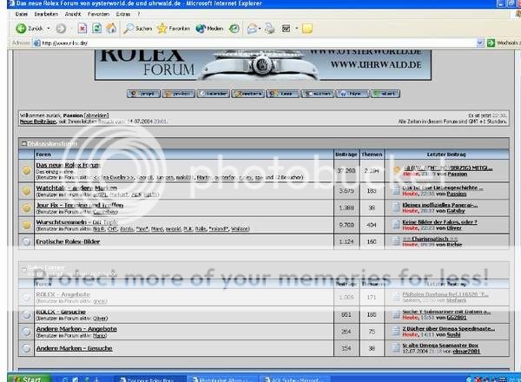Open the Favoriten menu in menu bar
The width and height of the screenshot is (521, 382).
[x=98, y=14]
